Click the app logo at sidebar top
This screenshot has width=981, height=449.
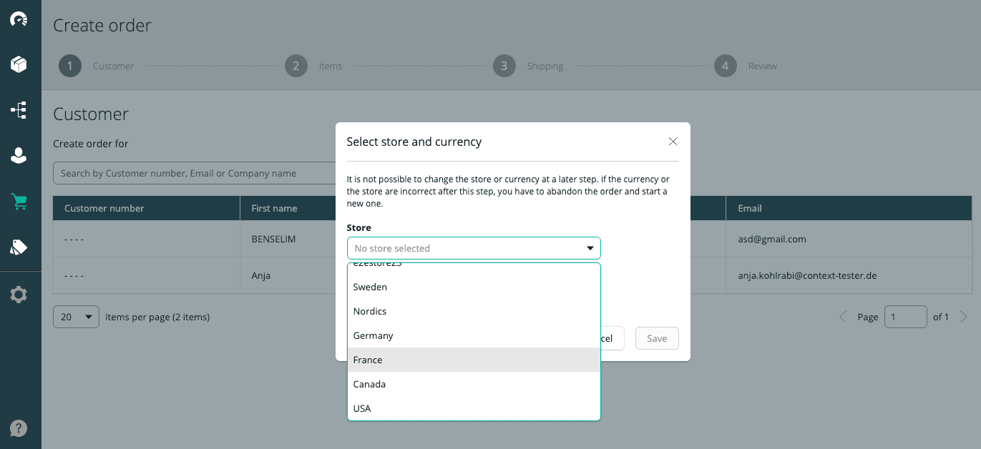(x=19, y=20)
